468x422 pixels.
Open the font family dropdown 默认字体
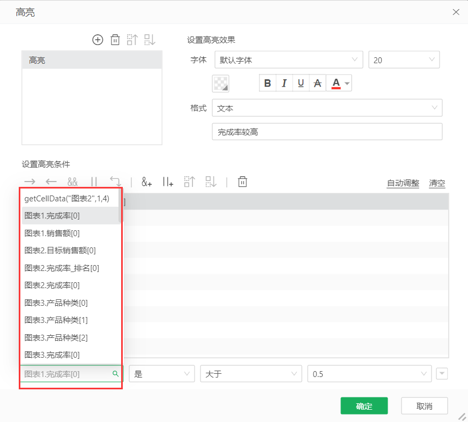288,60
